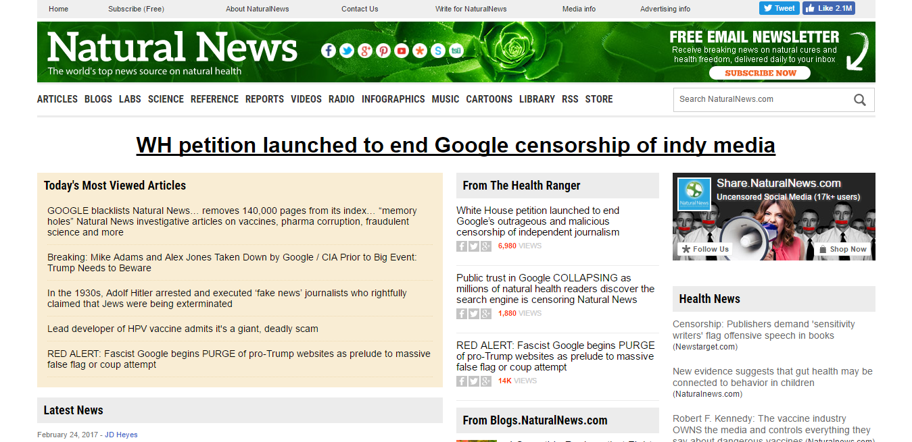
Task: Open the VIDEOS menu item
Action: pyautogui.click(x=306, y=99)
